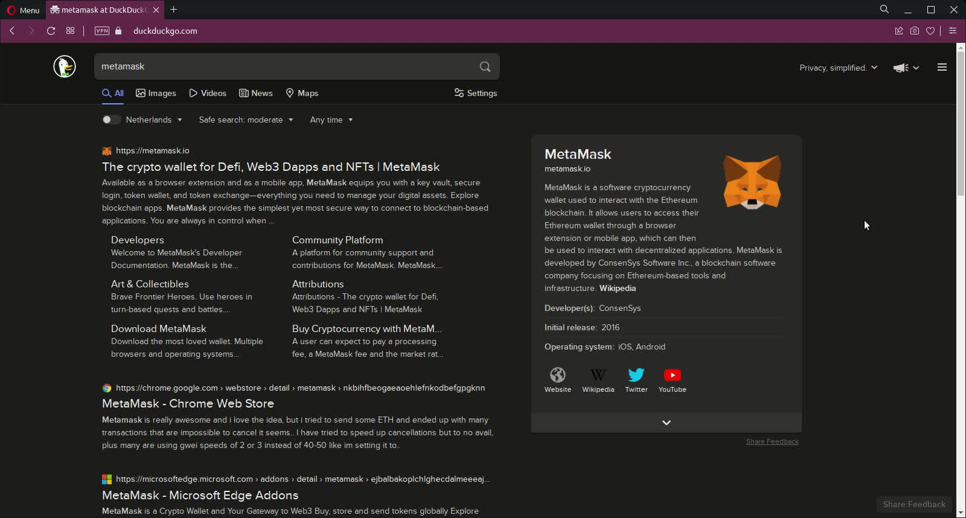Click the https://metamask.io result URL
The width and height of the screenshot is (966, 518).
pyautogui.click(x=153, y=151)
